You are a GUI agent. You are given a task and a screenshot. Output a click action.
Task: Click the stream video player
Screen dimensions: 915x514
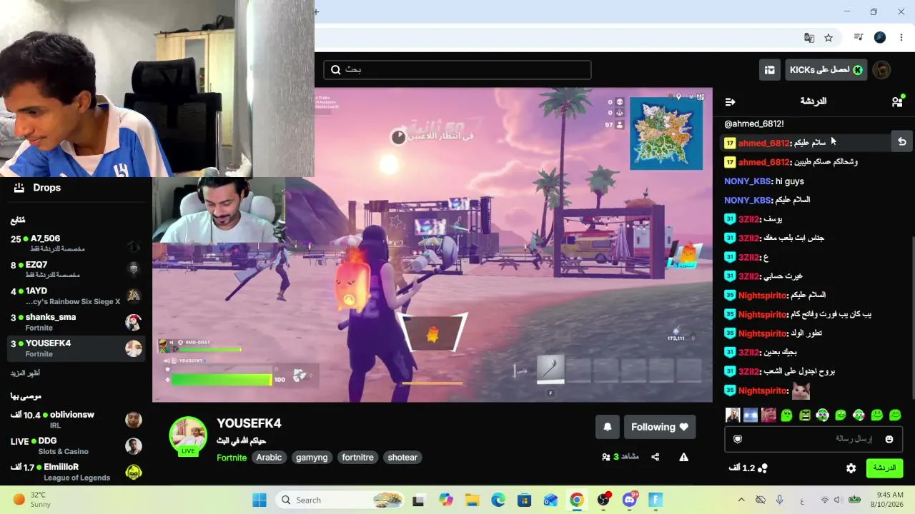(432, 245)
